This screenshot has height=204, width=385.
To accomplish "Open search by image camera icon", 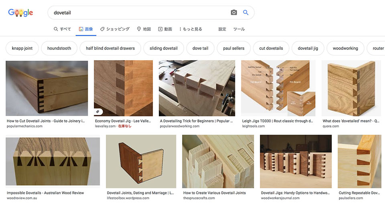I will pos(234,12).
